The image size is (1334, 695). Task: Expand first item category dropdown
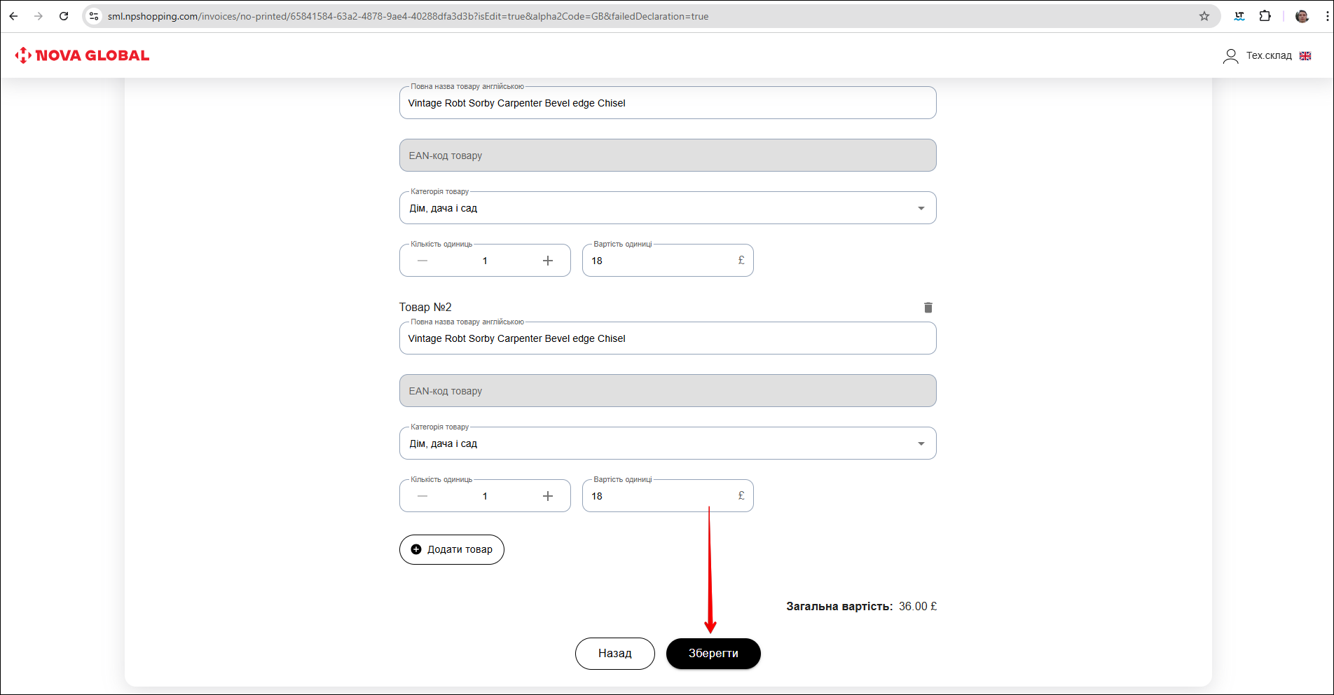tap(921, 208)
